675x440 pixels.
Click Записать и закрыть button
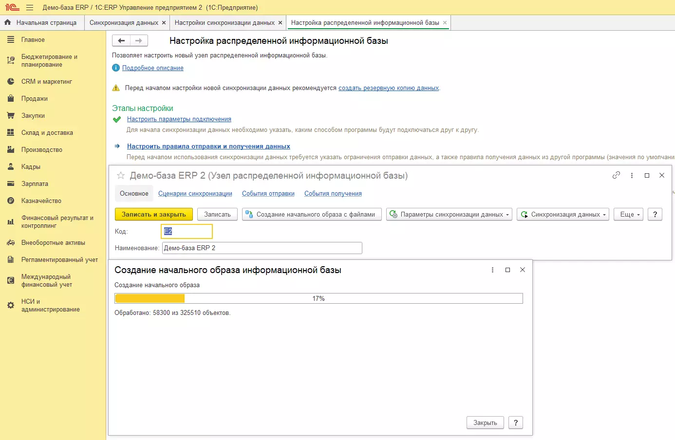pyautogui.click(x=154, y=215)
